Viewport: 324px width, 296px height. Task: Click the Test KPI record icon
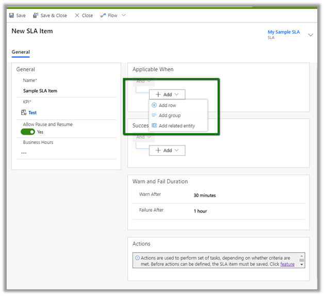click(24, 112)
